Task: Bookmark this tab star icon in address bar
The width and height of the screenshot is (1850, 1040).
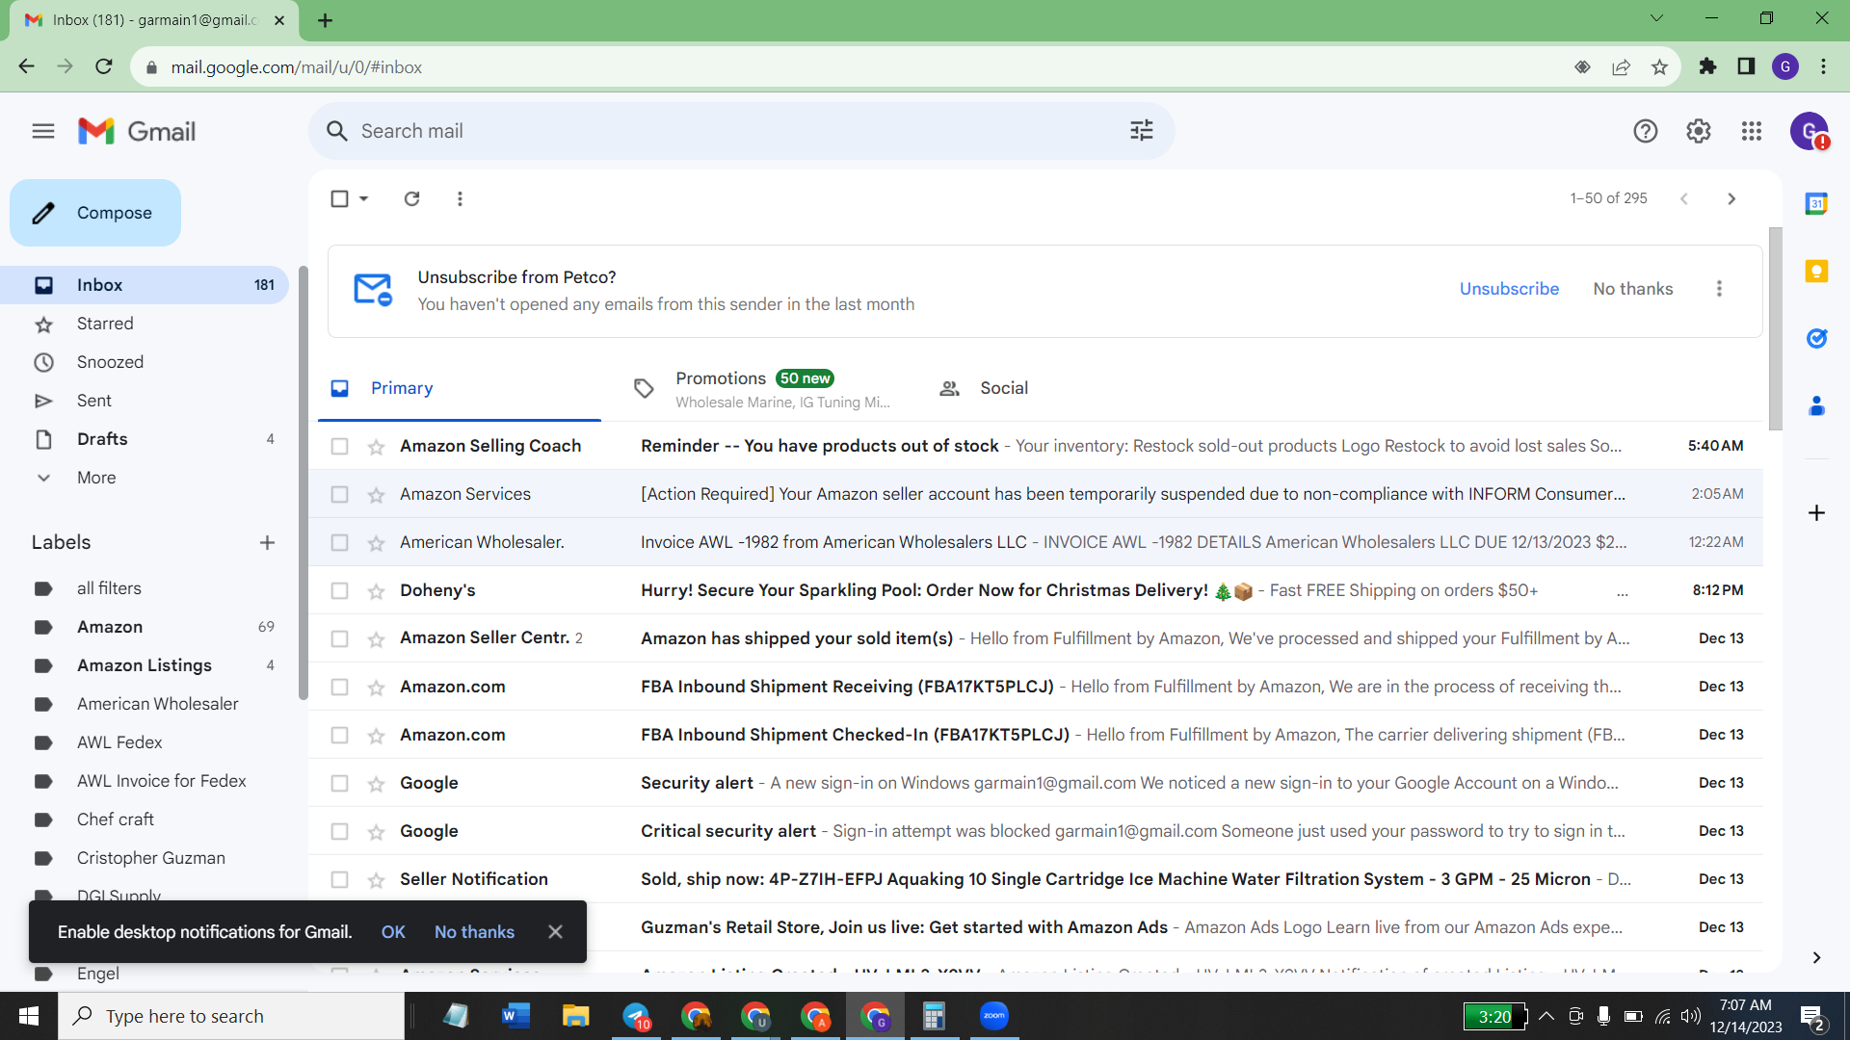Action: (x=1659, y=66)
